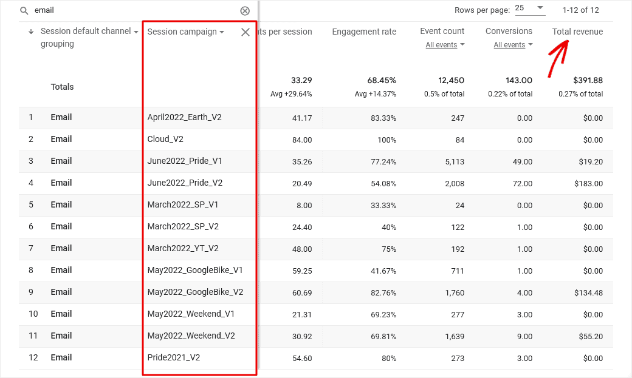The height and width of the screenshot is (378, 632).
Task: Clear the 'email' search using the X icon
Action: point(245,10)
